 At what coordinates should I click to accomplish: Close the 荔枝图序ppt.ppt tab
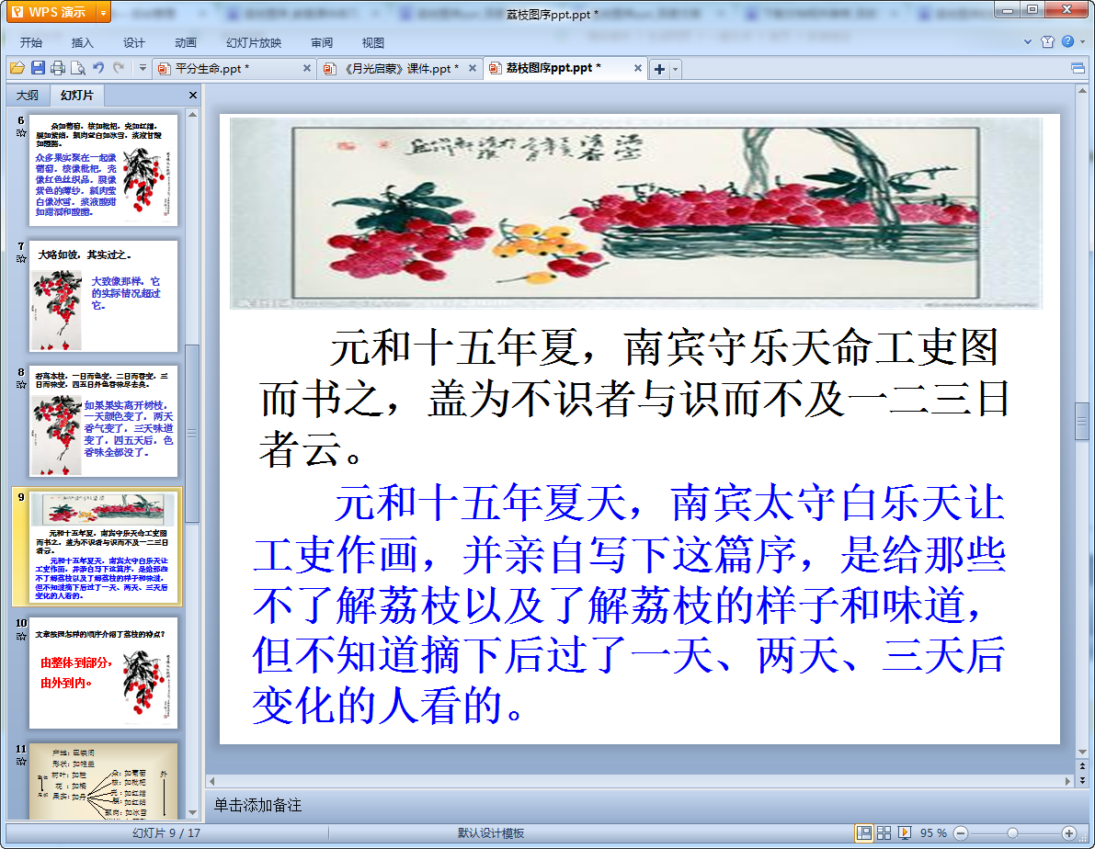coord(637,68)
